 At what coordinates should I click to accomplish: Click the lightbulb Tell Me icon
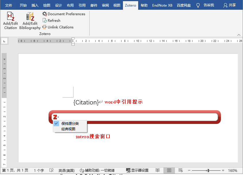198,5
